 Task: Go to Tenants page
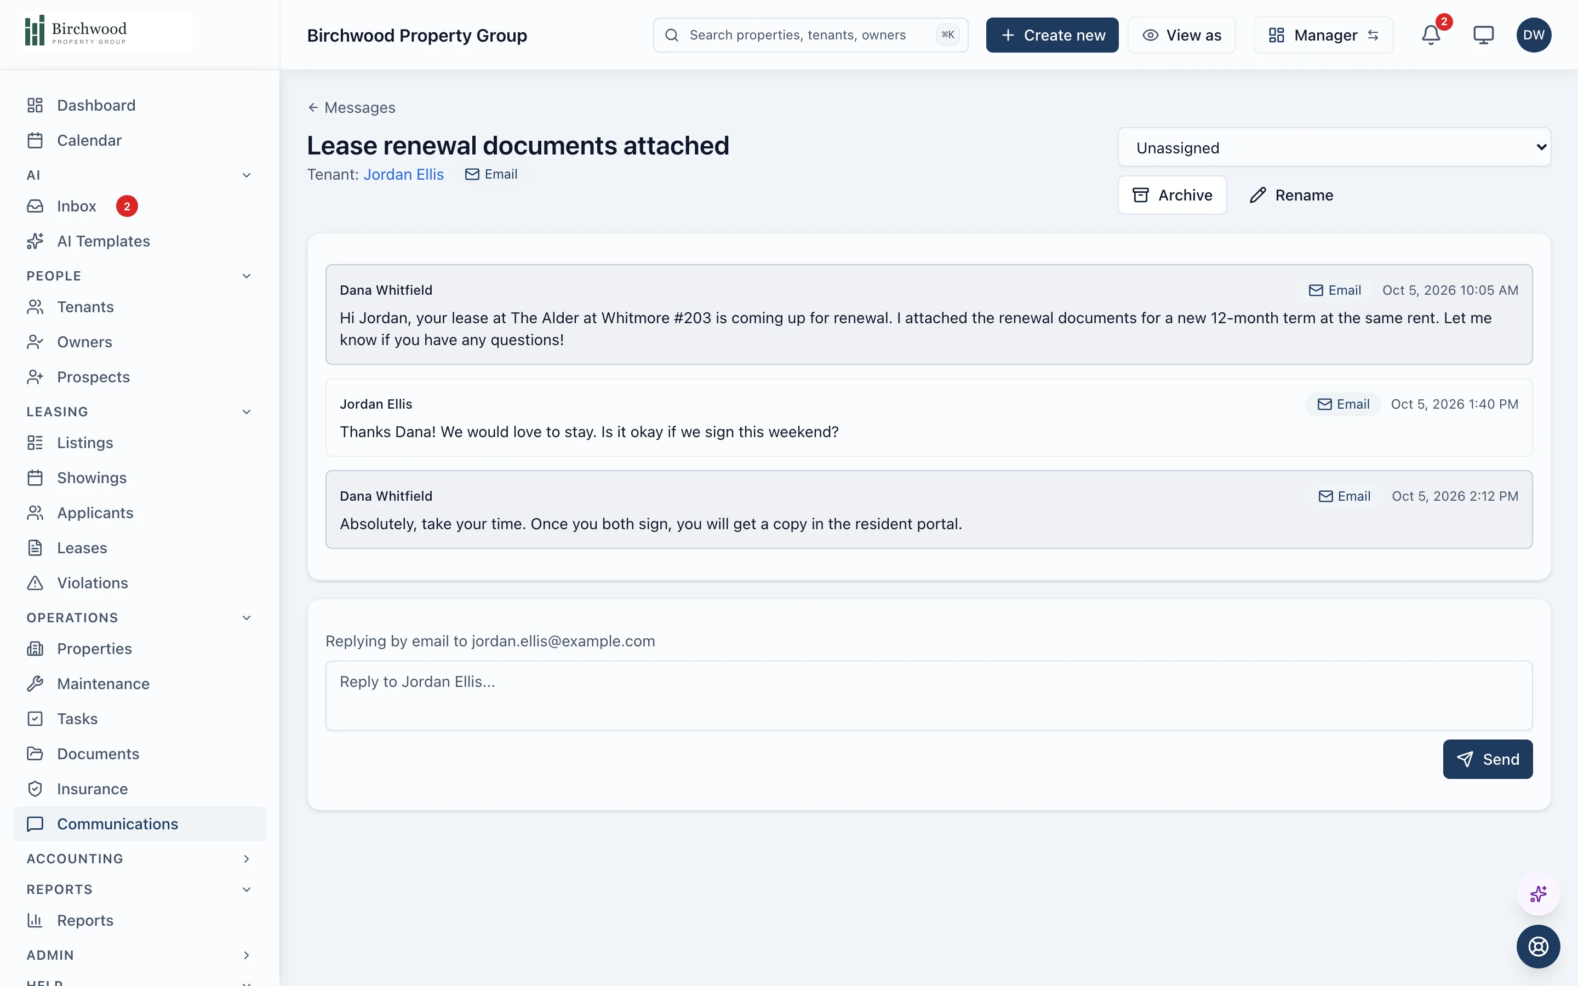pyautogui.click(x=140, y=307)
